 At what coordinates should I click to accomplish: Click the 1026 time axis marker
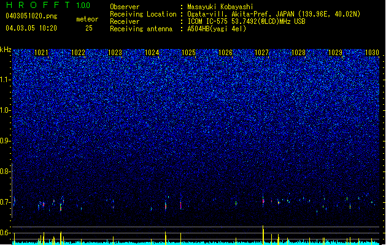tap(225, 53)
